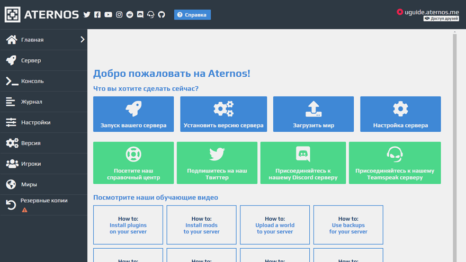The image size is (466, 262).
Task: Click the GitHub icon in the header
Action: 162,15
